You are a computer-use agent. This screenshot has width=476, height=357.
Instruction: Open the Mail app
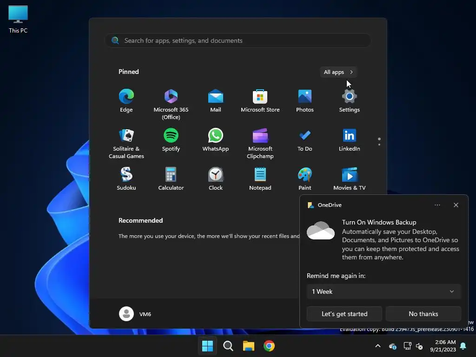pos(216,101)
